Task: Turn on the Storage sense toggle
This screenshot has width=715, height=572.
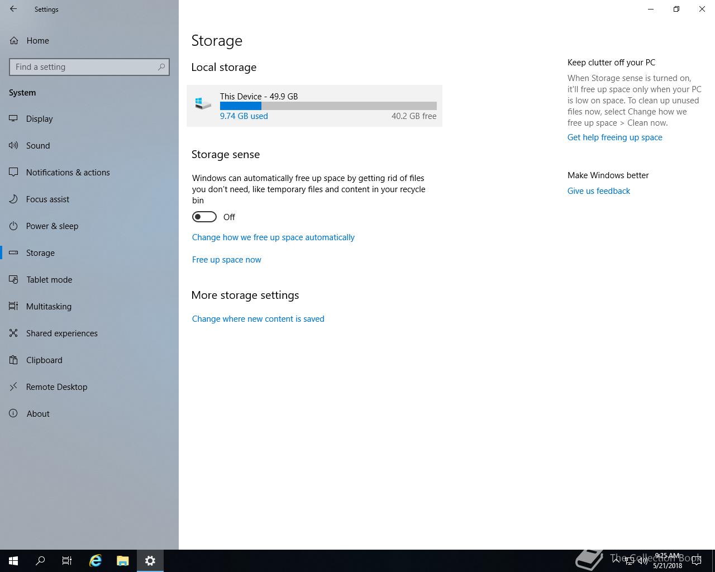Action: (x=204, y=217)
